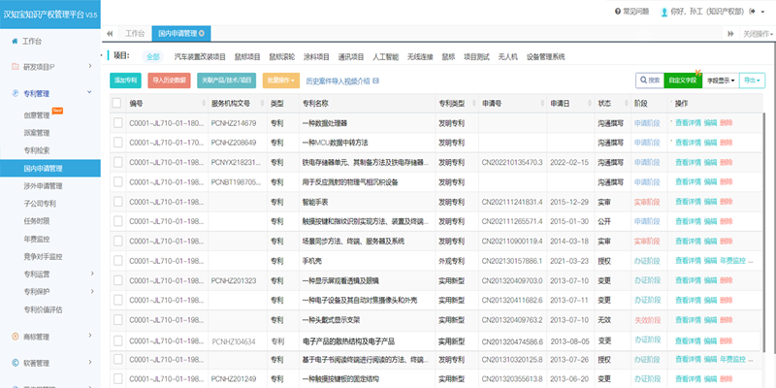Click the 商标管理 sidebar icon
776x388 pixels.
tap(13, 337)
